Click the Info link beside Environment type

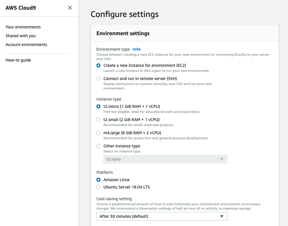click(137, 49)
